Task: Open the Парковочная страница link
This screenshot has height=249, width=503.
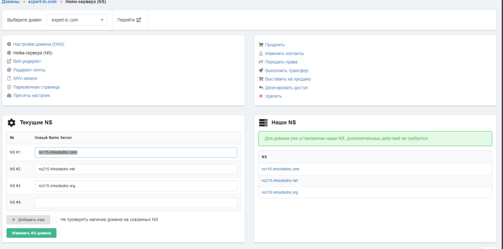Action: pyautogui.click(x=36, y=87)
